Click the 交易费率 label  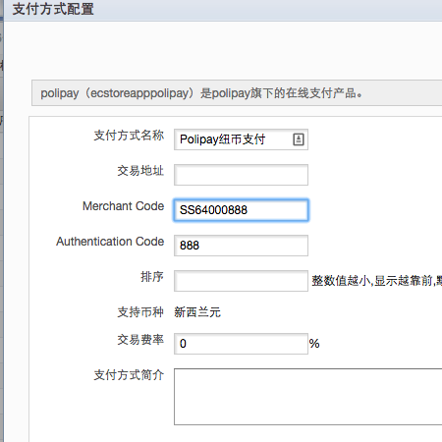[140, 340]
